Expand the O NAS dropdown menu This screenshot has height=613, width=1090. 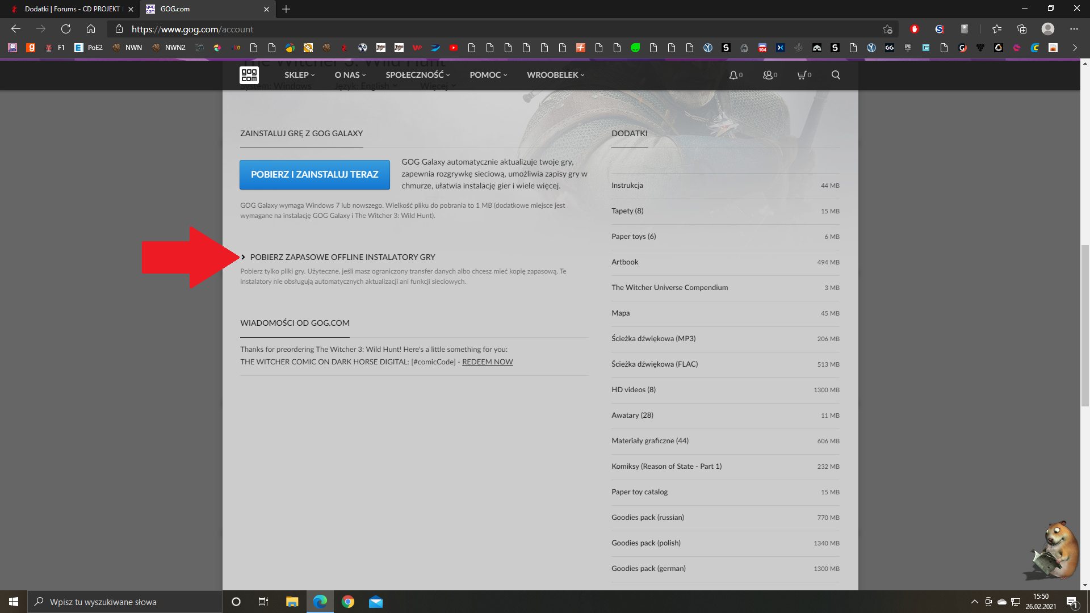coord(350,75)
